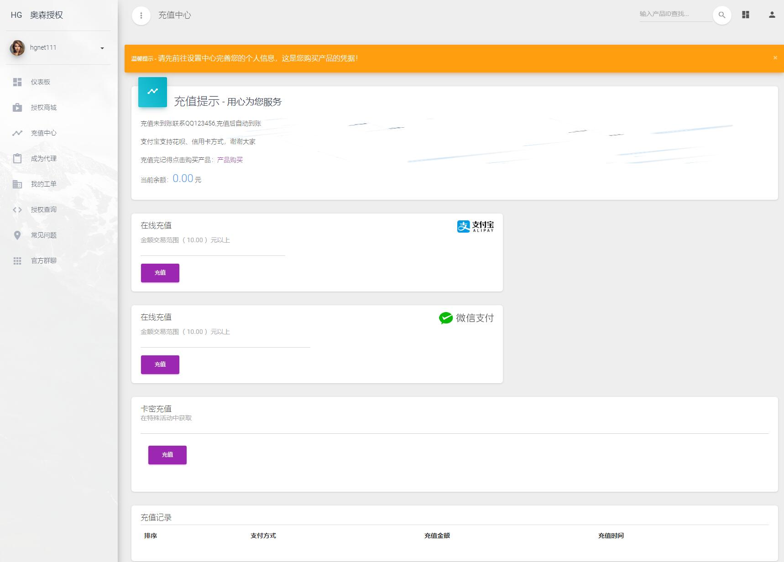Click the WeChat Pay logo
The height and width of the screenshot is (562, 784).
(x=466, y=318)
